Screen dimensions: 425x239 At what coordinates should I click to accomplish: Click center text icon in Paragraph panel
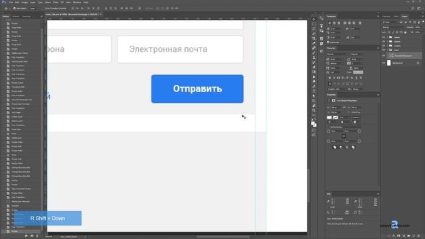click(x=334, y=23)
